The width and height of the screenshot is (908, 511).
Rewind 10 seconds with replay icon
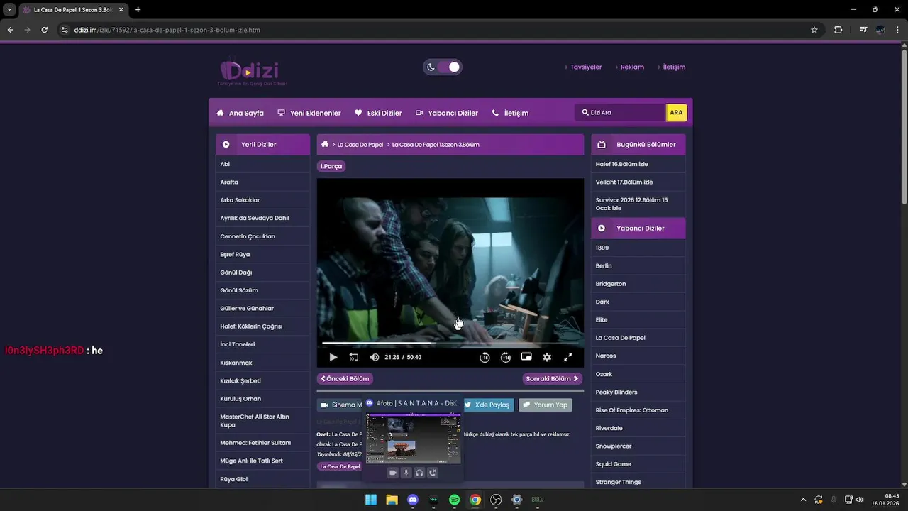354,357
